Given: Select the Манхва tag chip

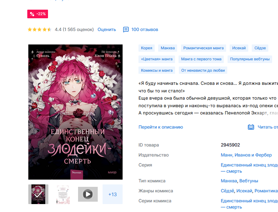Looking at the screenshot, I should click(x=168, y=48).
